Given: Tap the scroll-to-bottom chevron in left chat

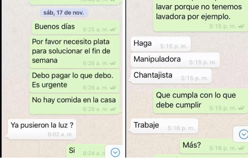Looking at the screenshot, I should click(x=115, y=152).
